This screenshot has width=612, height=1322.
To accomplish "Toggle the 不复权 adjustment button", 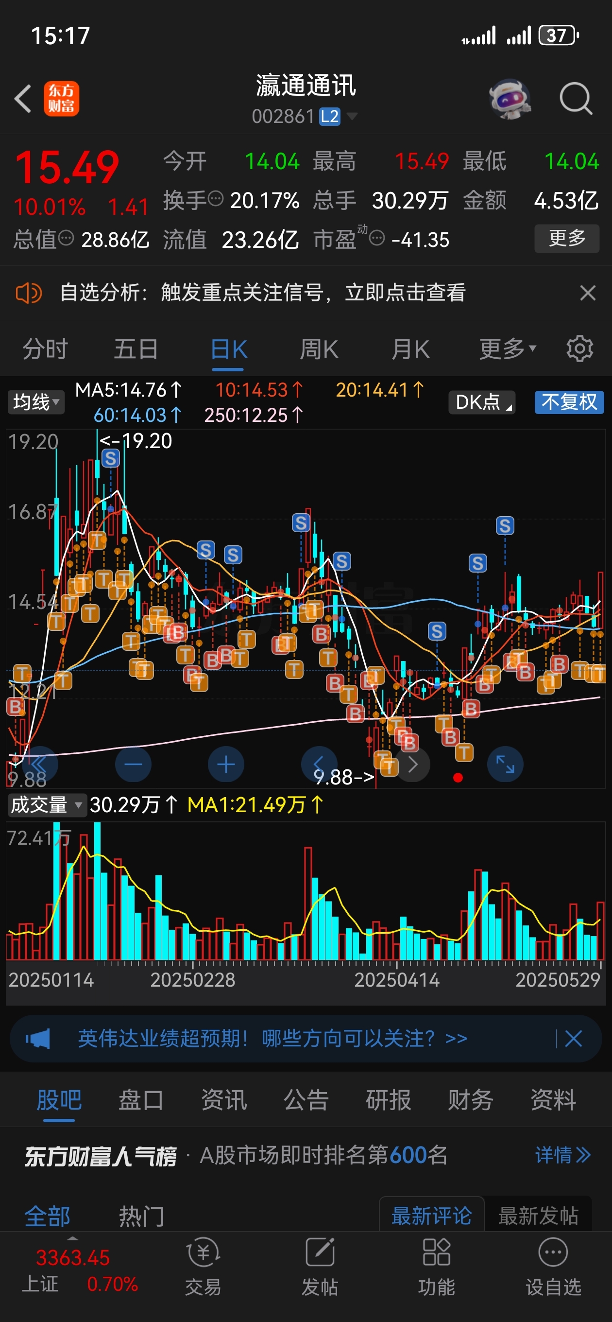I will tap(569, 402).
